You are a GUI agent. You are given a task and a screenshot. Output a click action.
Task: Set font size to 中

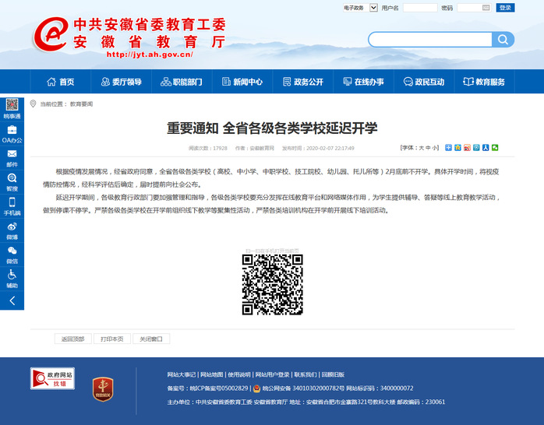pos(428,148)
